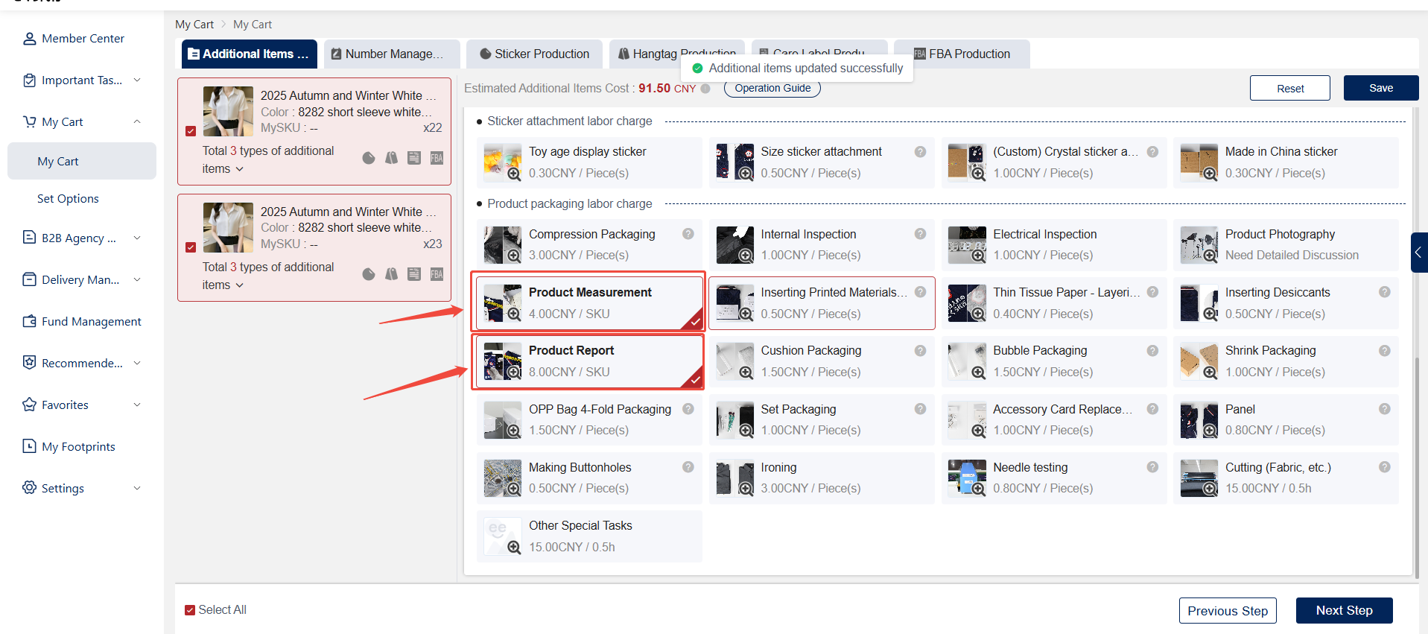Select Electrical Inspection service
This screenshot has height=634, width=1428.
tap(1054, 244)
